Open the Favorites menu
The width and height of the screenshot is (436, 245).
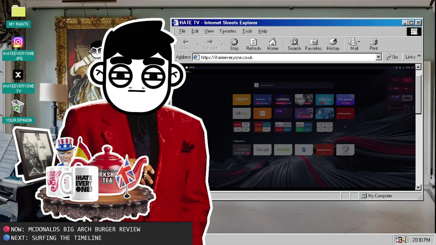click(228, 31)
